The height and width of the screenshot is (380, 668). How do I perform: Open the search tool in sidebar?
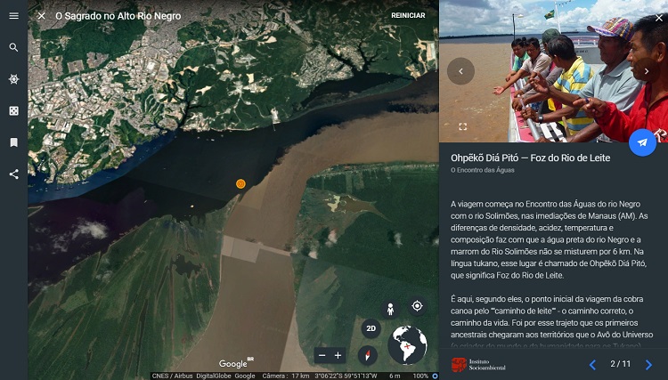pyautogui.click(x=13, y=47)
